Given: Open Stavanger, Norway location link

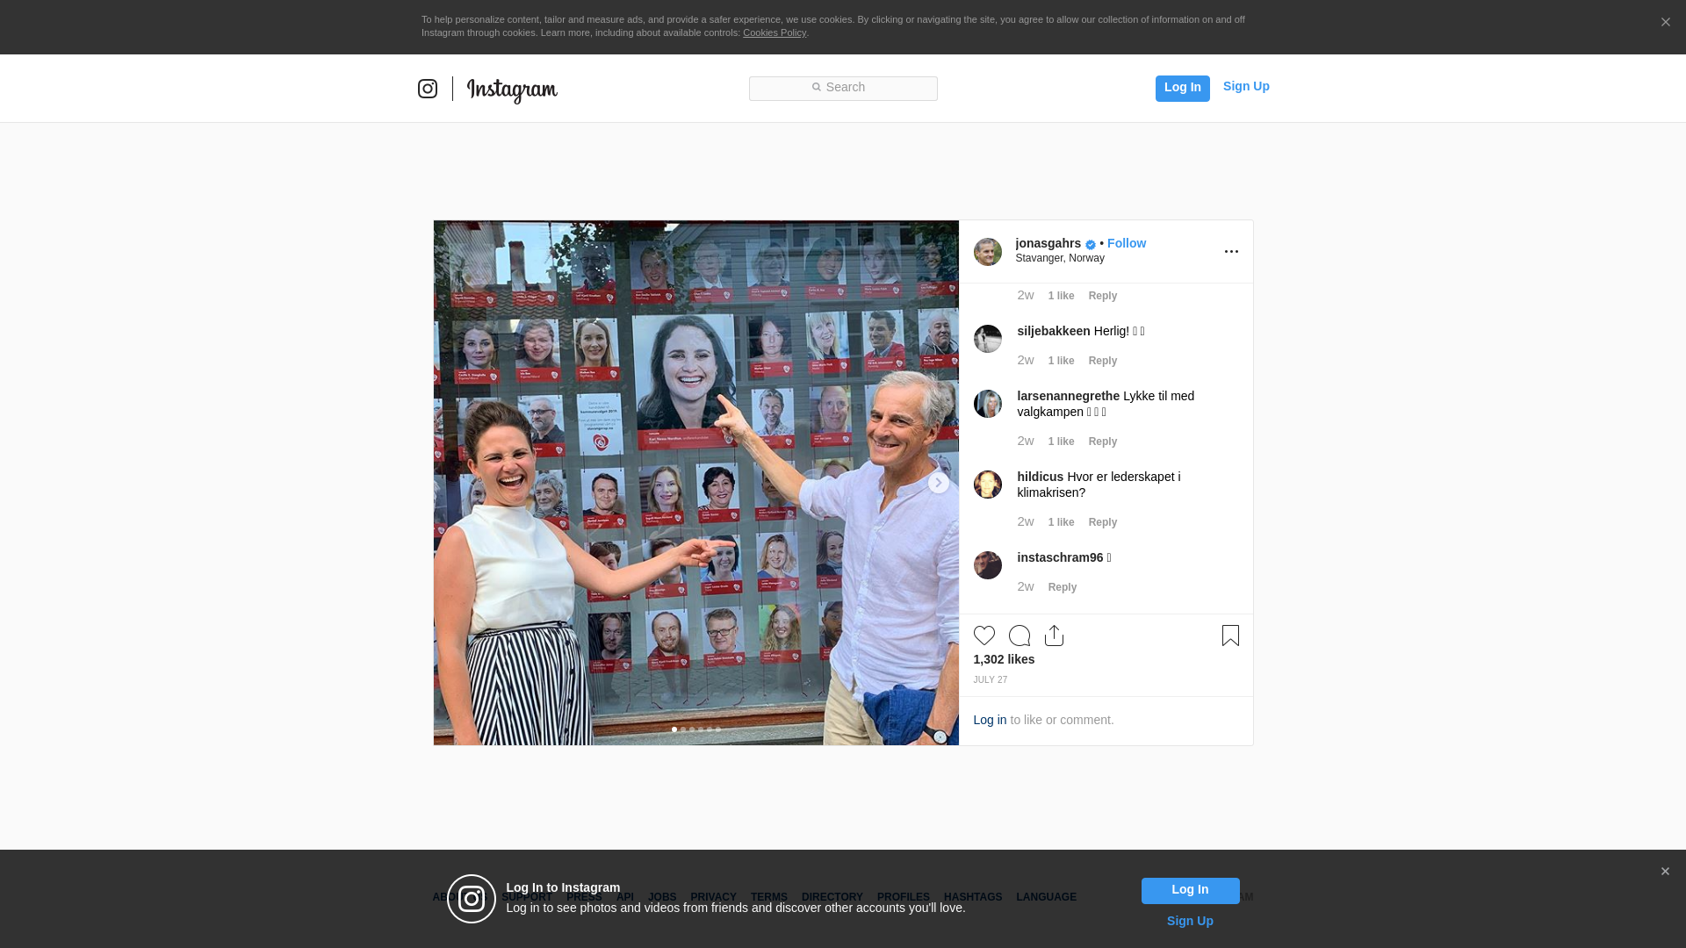Looking at the screenshot, I should click(1060, 258).
